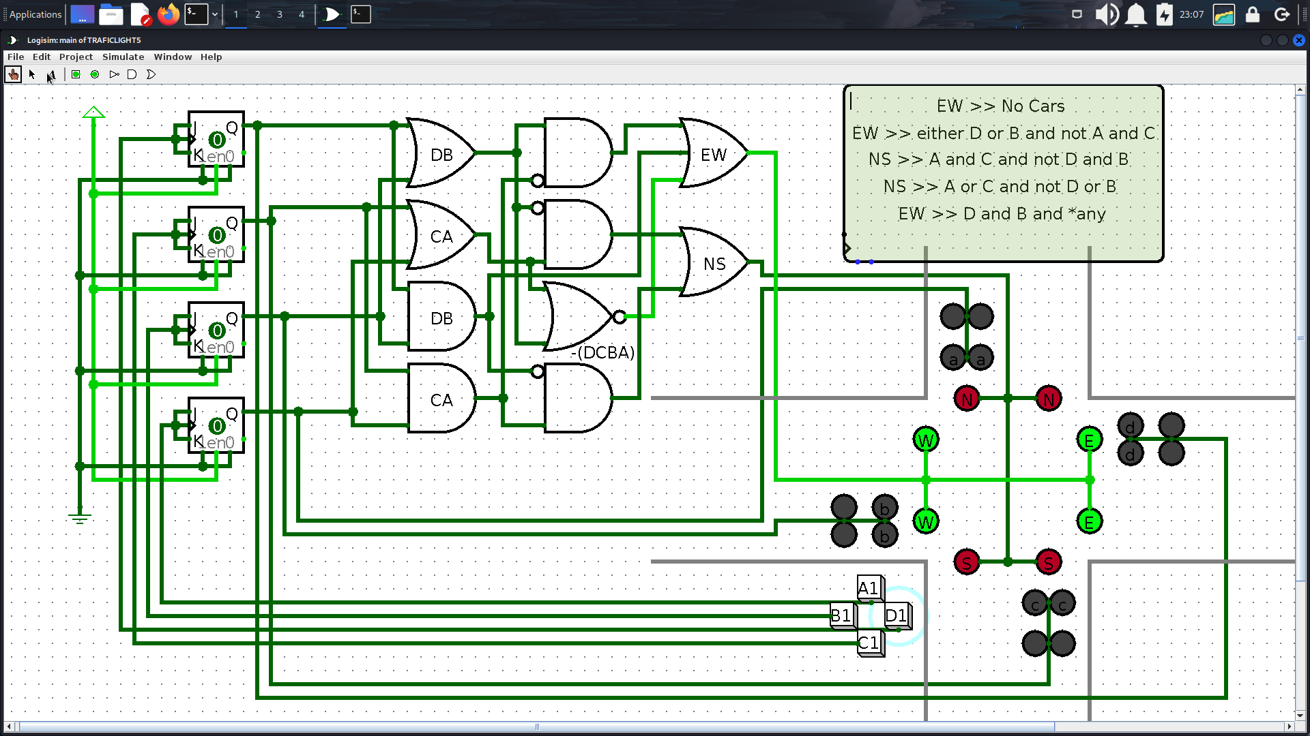1310x736 pixels.
Task: Select the Text (A) tool
Action: pyautogui.click(x=51, y=74)
